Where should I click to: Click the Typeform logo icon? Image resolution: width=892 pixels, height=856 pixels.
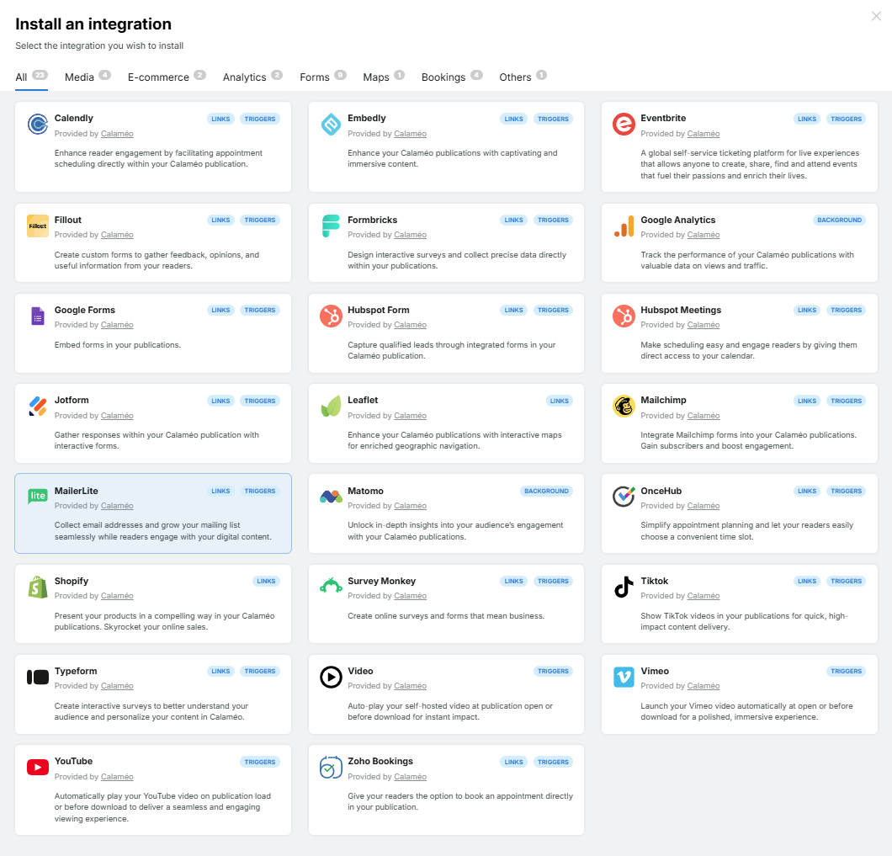pyautogui.click(x=38, y=677)
